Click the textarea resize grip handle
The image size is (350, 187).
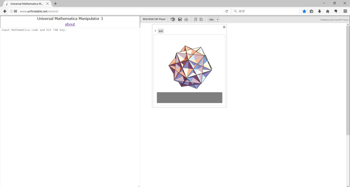[x=138, y=186]
